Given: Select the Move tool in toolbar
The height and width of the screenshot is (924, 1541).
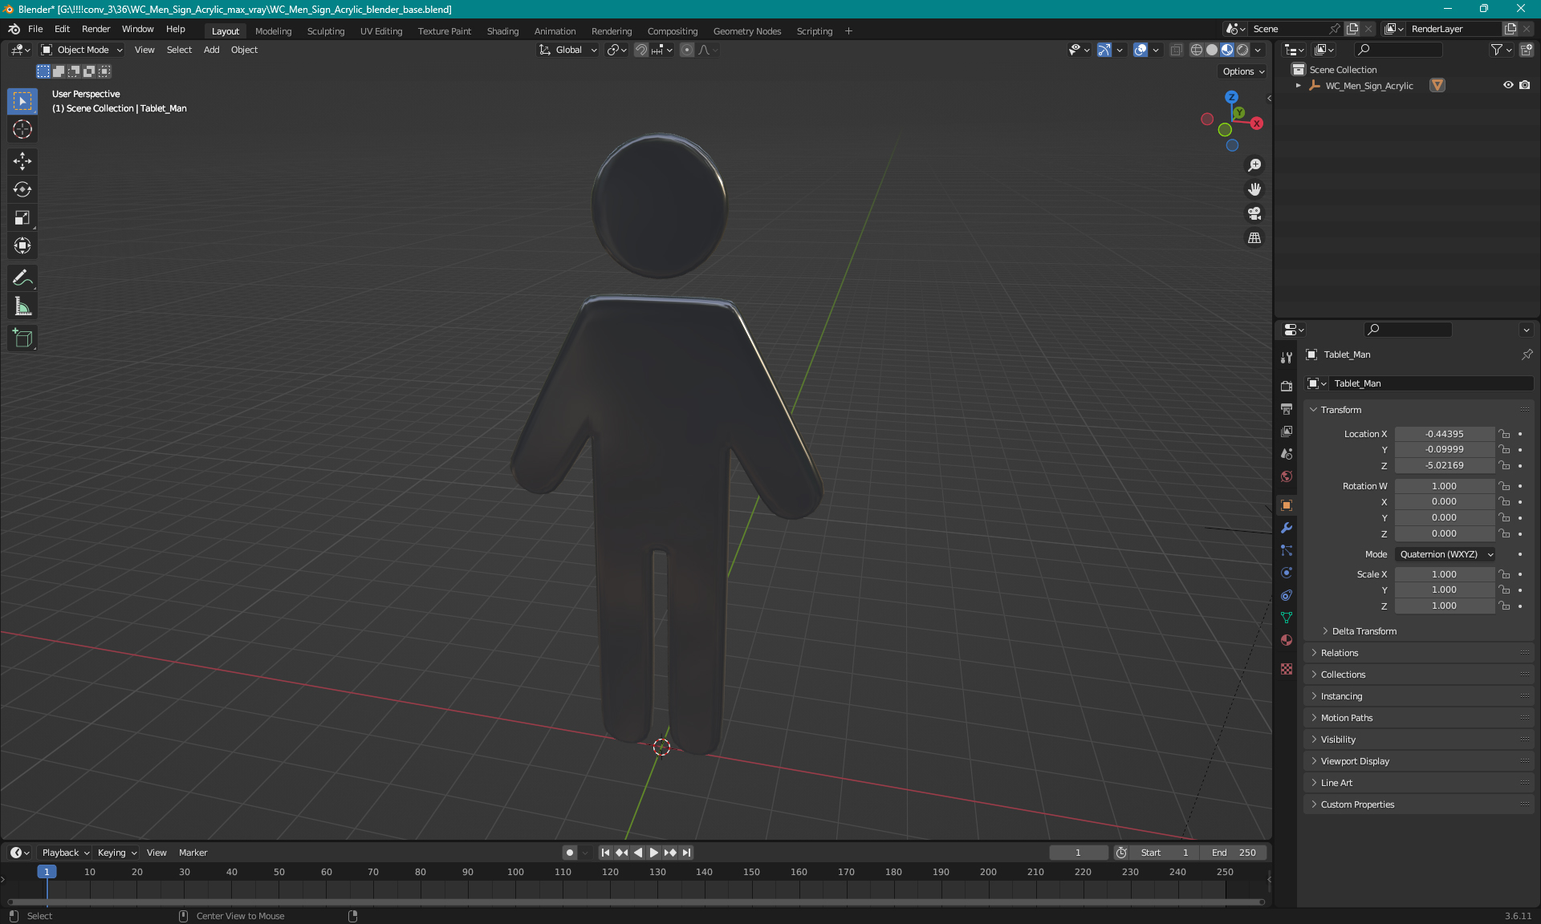Looking at the screenshot, I should 22,161.
